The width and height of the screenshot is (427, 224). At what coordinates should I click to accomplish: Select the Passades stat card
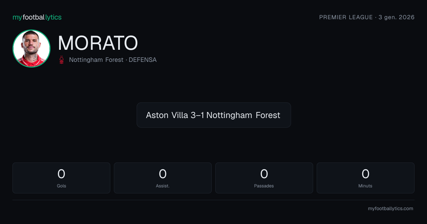coord(264,178)
